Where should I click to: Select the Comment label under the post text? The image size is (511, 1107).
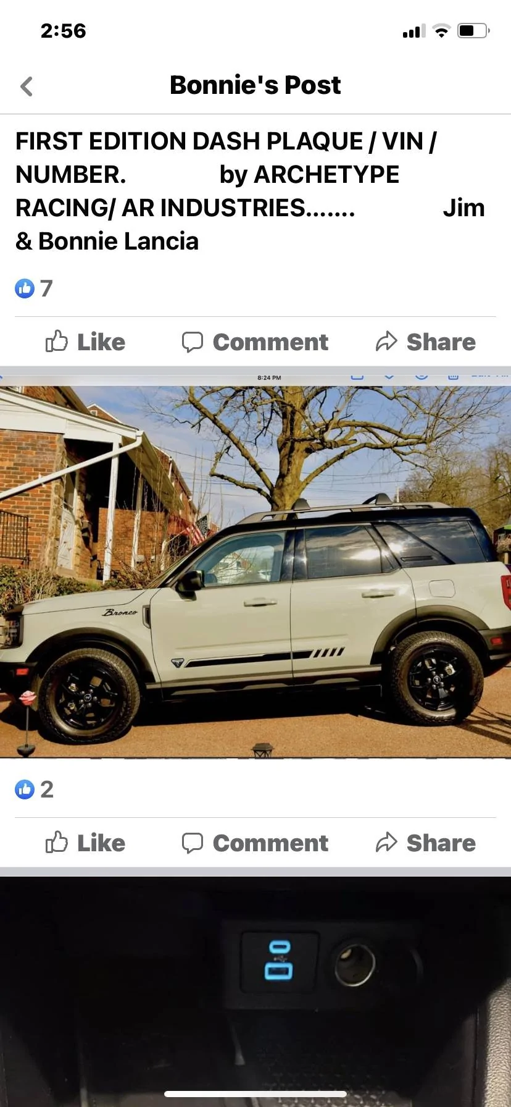click(x=270, y=342)
